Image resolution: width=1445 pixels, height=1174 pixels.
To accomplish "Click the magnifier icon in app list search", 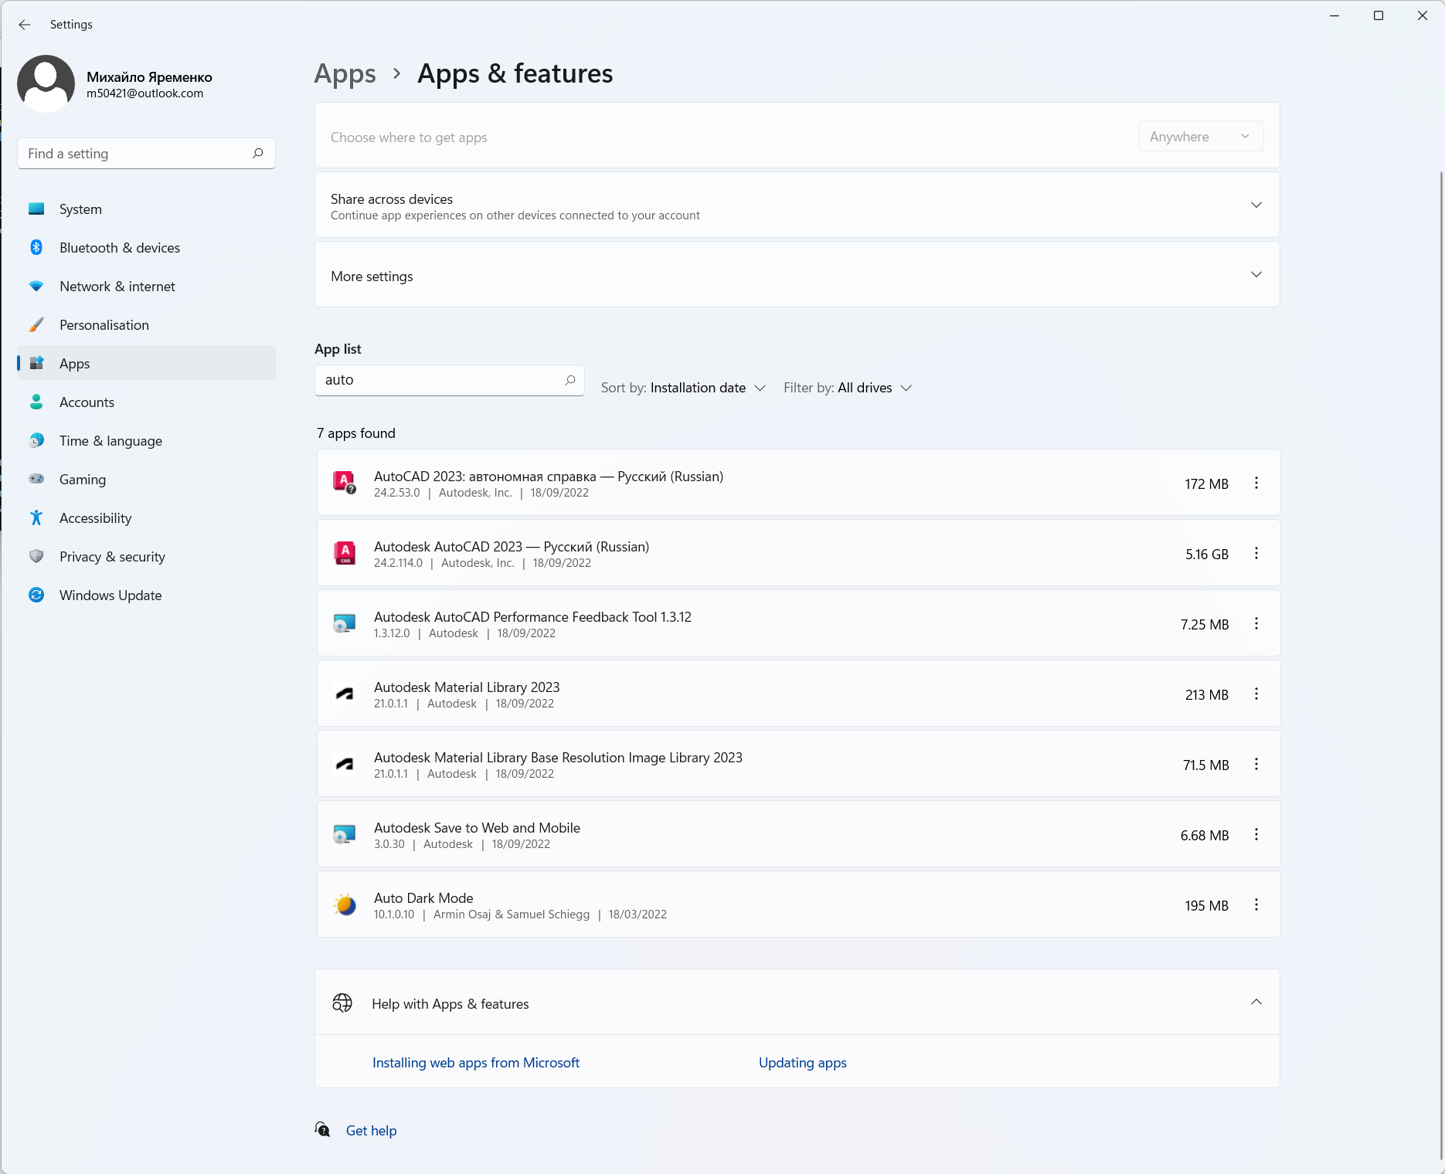I will coord(570,380).
